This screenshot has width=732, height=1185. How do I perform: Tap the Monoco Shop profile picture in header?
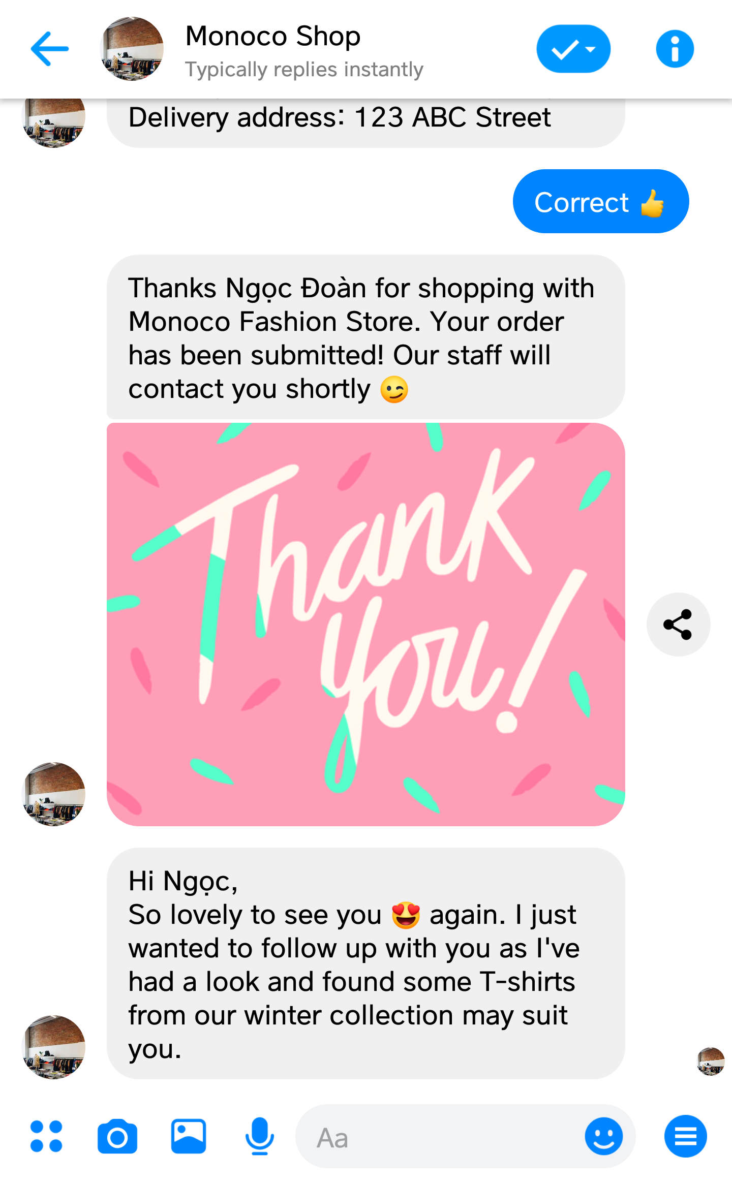point(132,49)
